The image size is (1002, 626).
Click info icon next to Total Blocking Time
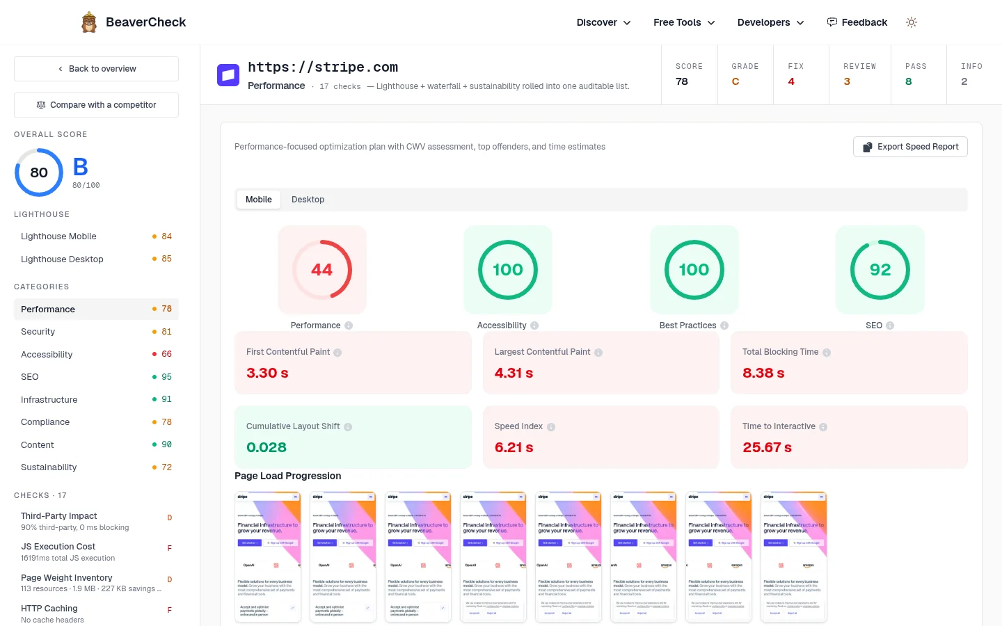click(827, 353)
